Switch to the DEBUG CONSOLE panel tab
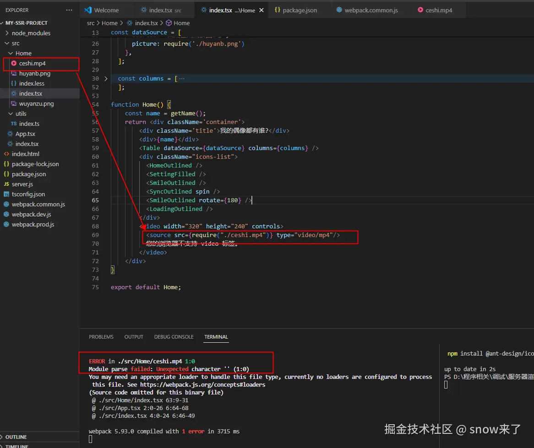Screen dimensions: 534x448 (x=174, y=337)
